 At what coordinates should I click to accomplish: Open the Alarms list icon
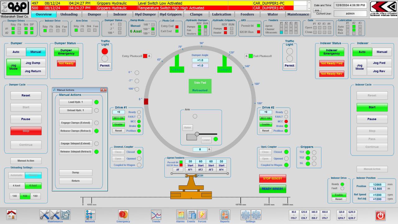[181, 215]
